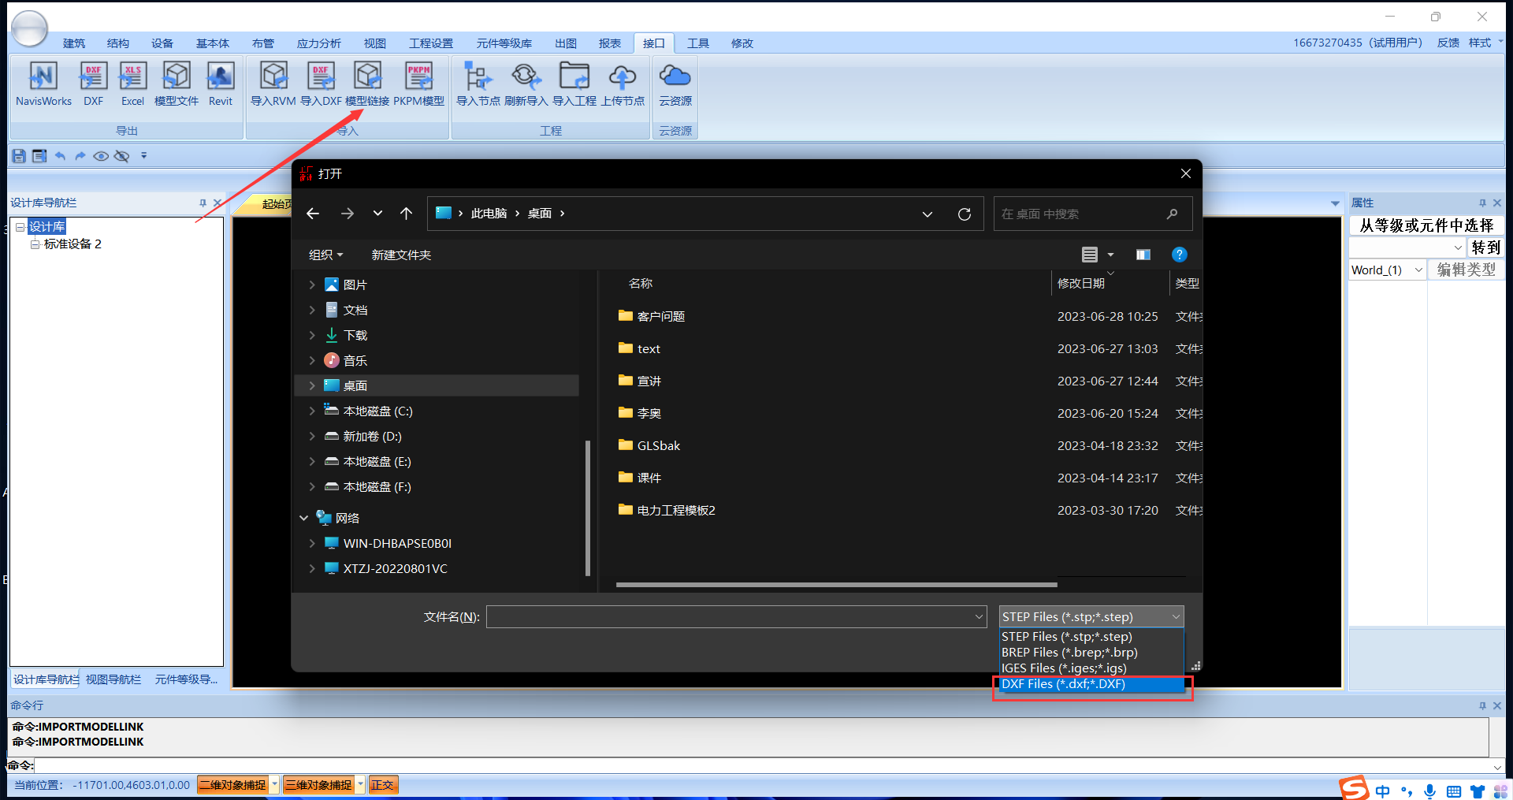
Task: Switch to the 视图导航栏 panel tab
Action: coord(113,679)
